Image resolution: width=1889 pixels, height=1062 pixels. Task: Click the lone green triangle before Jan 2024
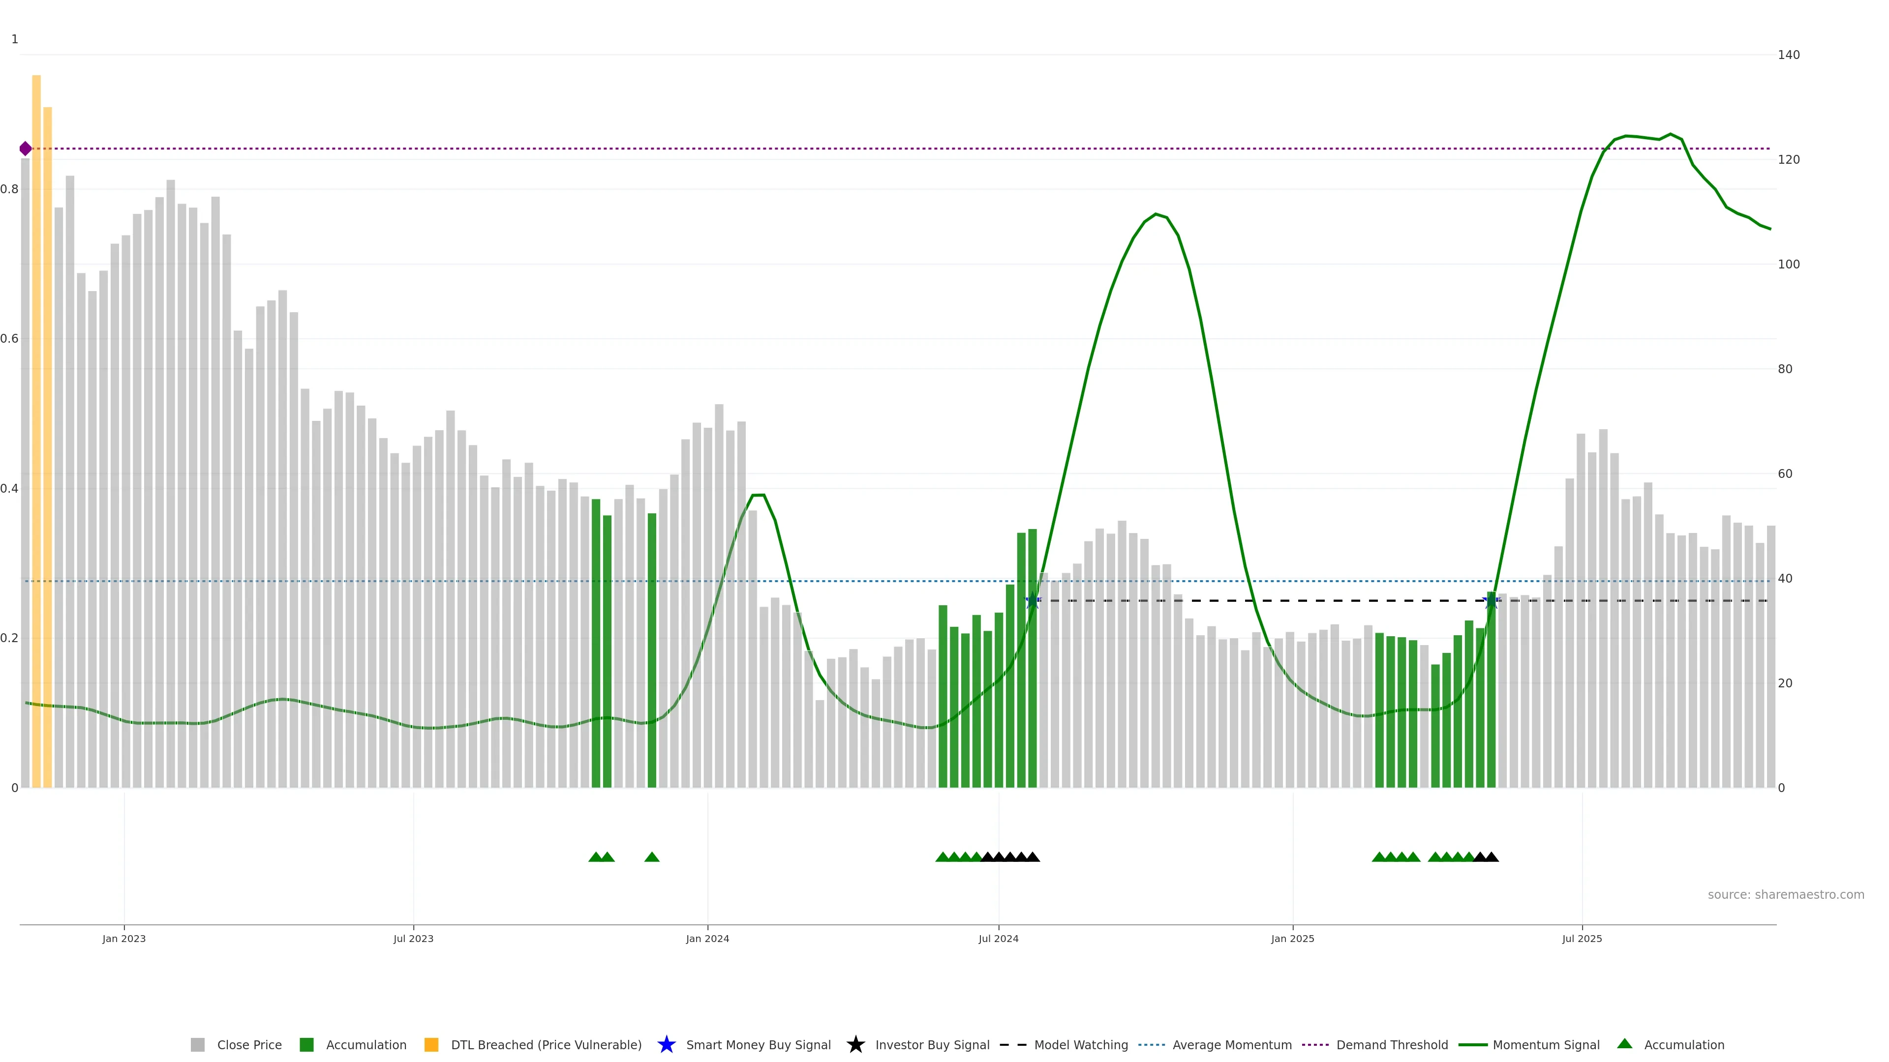tap(652, 857)
